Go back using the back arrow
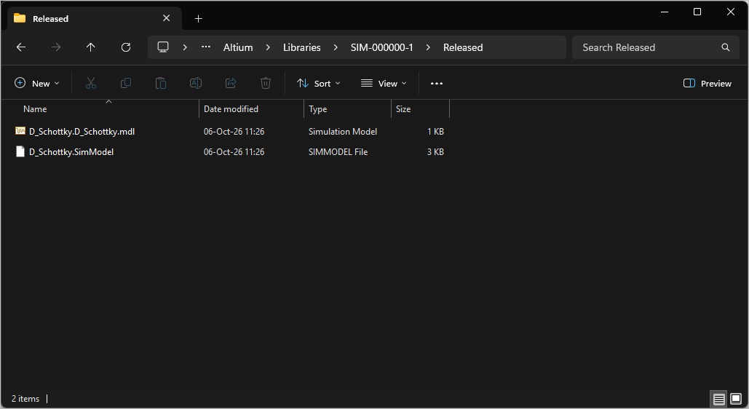Image resolution: width=749 pixels, height=409 pixels. (x=21, y=47)
